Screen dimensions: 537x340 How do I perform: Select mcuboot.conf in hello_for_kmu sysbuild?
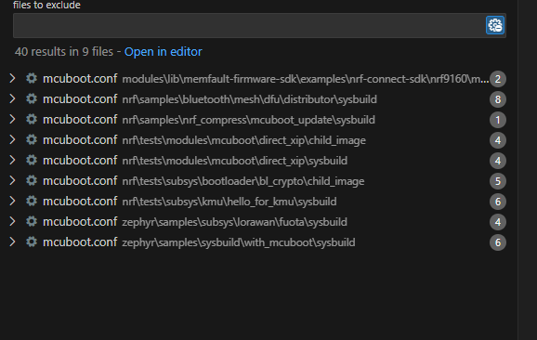click(x=80, y=202)
